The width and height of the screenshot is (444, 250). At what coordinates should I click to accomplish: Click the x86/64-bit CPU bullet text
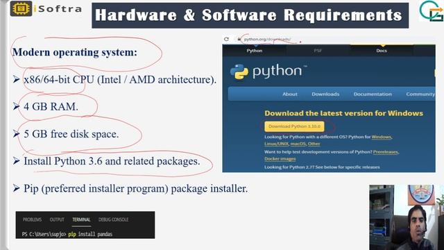click(120, 80)
